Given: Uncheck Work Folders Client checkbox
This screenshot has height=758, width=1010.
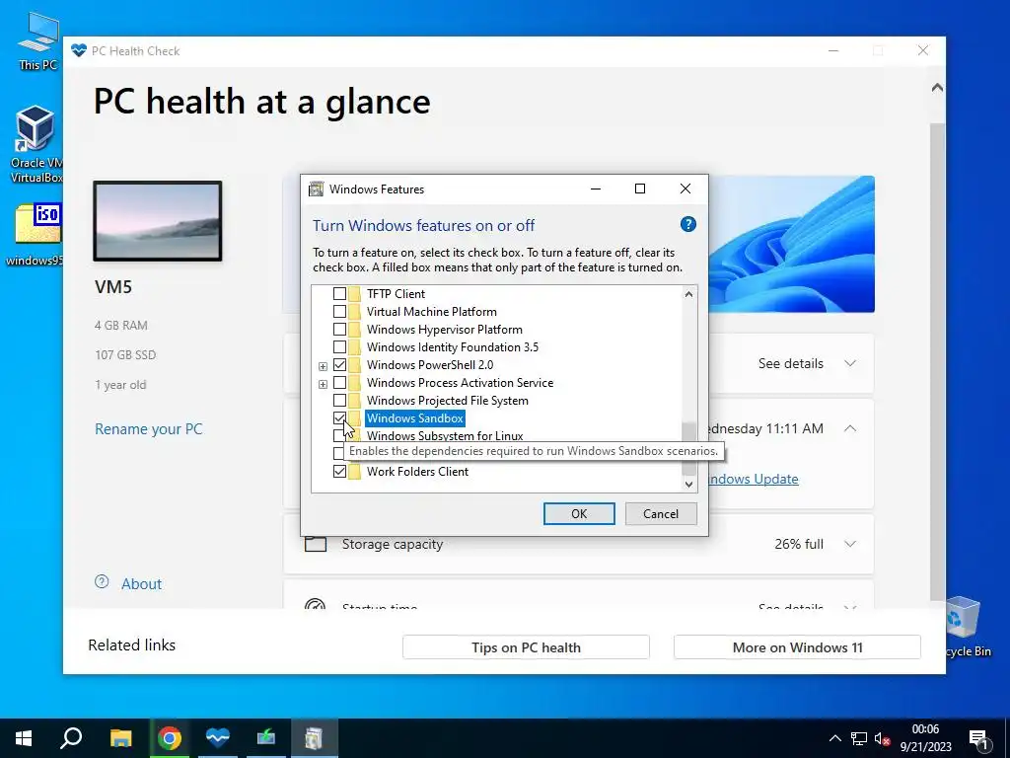Looking at the screenshot, I should [339, 471].
